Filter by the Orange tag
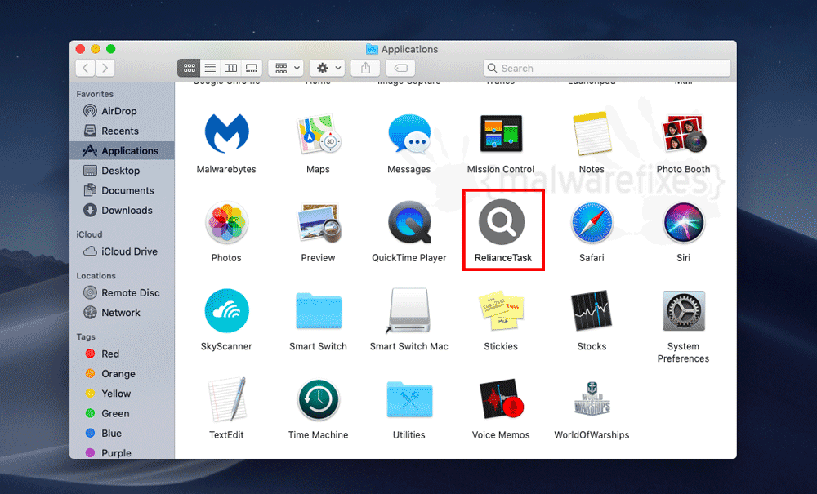817x494 pixels. coord(122,374)
